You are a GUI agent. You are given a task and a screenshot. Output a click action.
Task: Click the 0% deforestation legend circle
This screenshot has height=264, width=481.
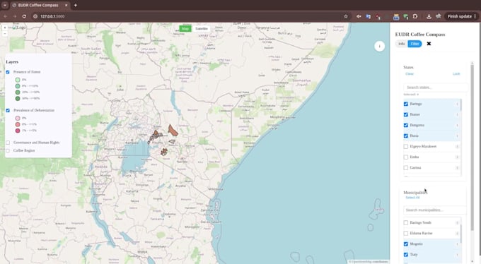[x=18, y=118]
